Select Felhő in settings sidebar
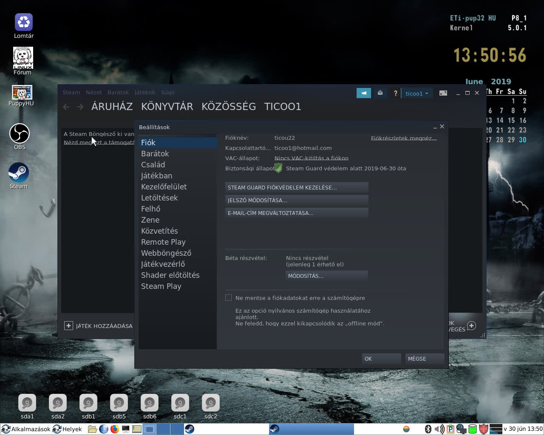The image size is (544, 435). pos(178,209)
